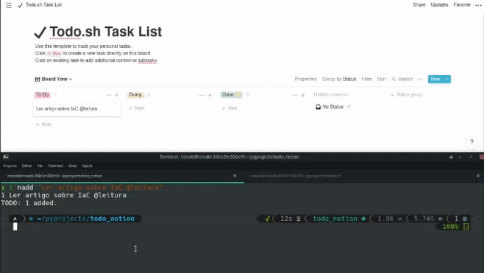Screen dimensions: 484x273
Task: Open the Ajuda terminal menu
Action: click(x=87, y=166)
